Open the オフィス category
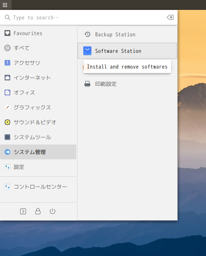This screenshot has height=256, width=206. click(x=38, y=92)
